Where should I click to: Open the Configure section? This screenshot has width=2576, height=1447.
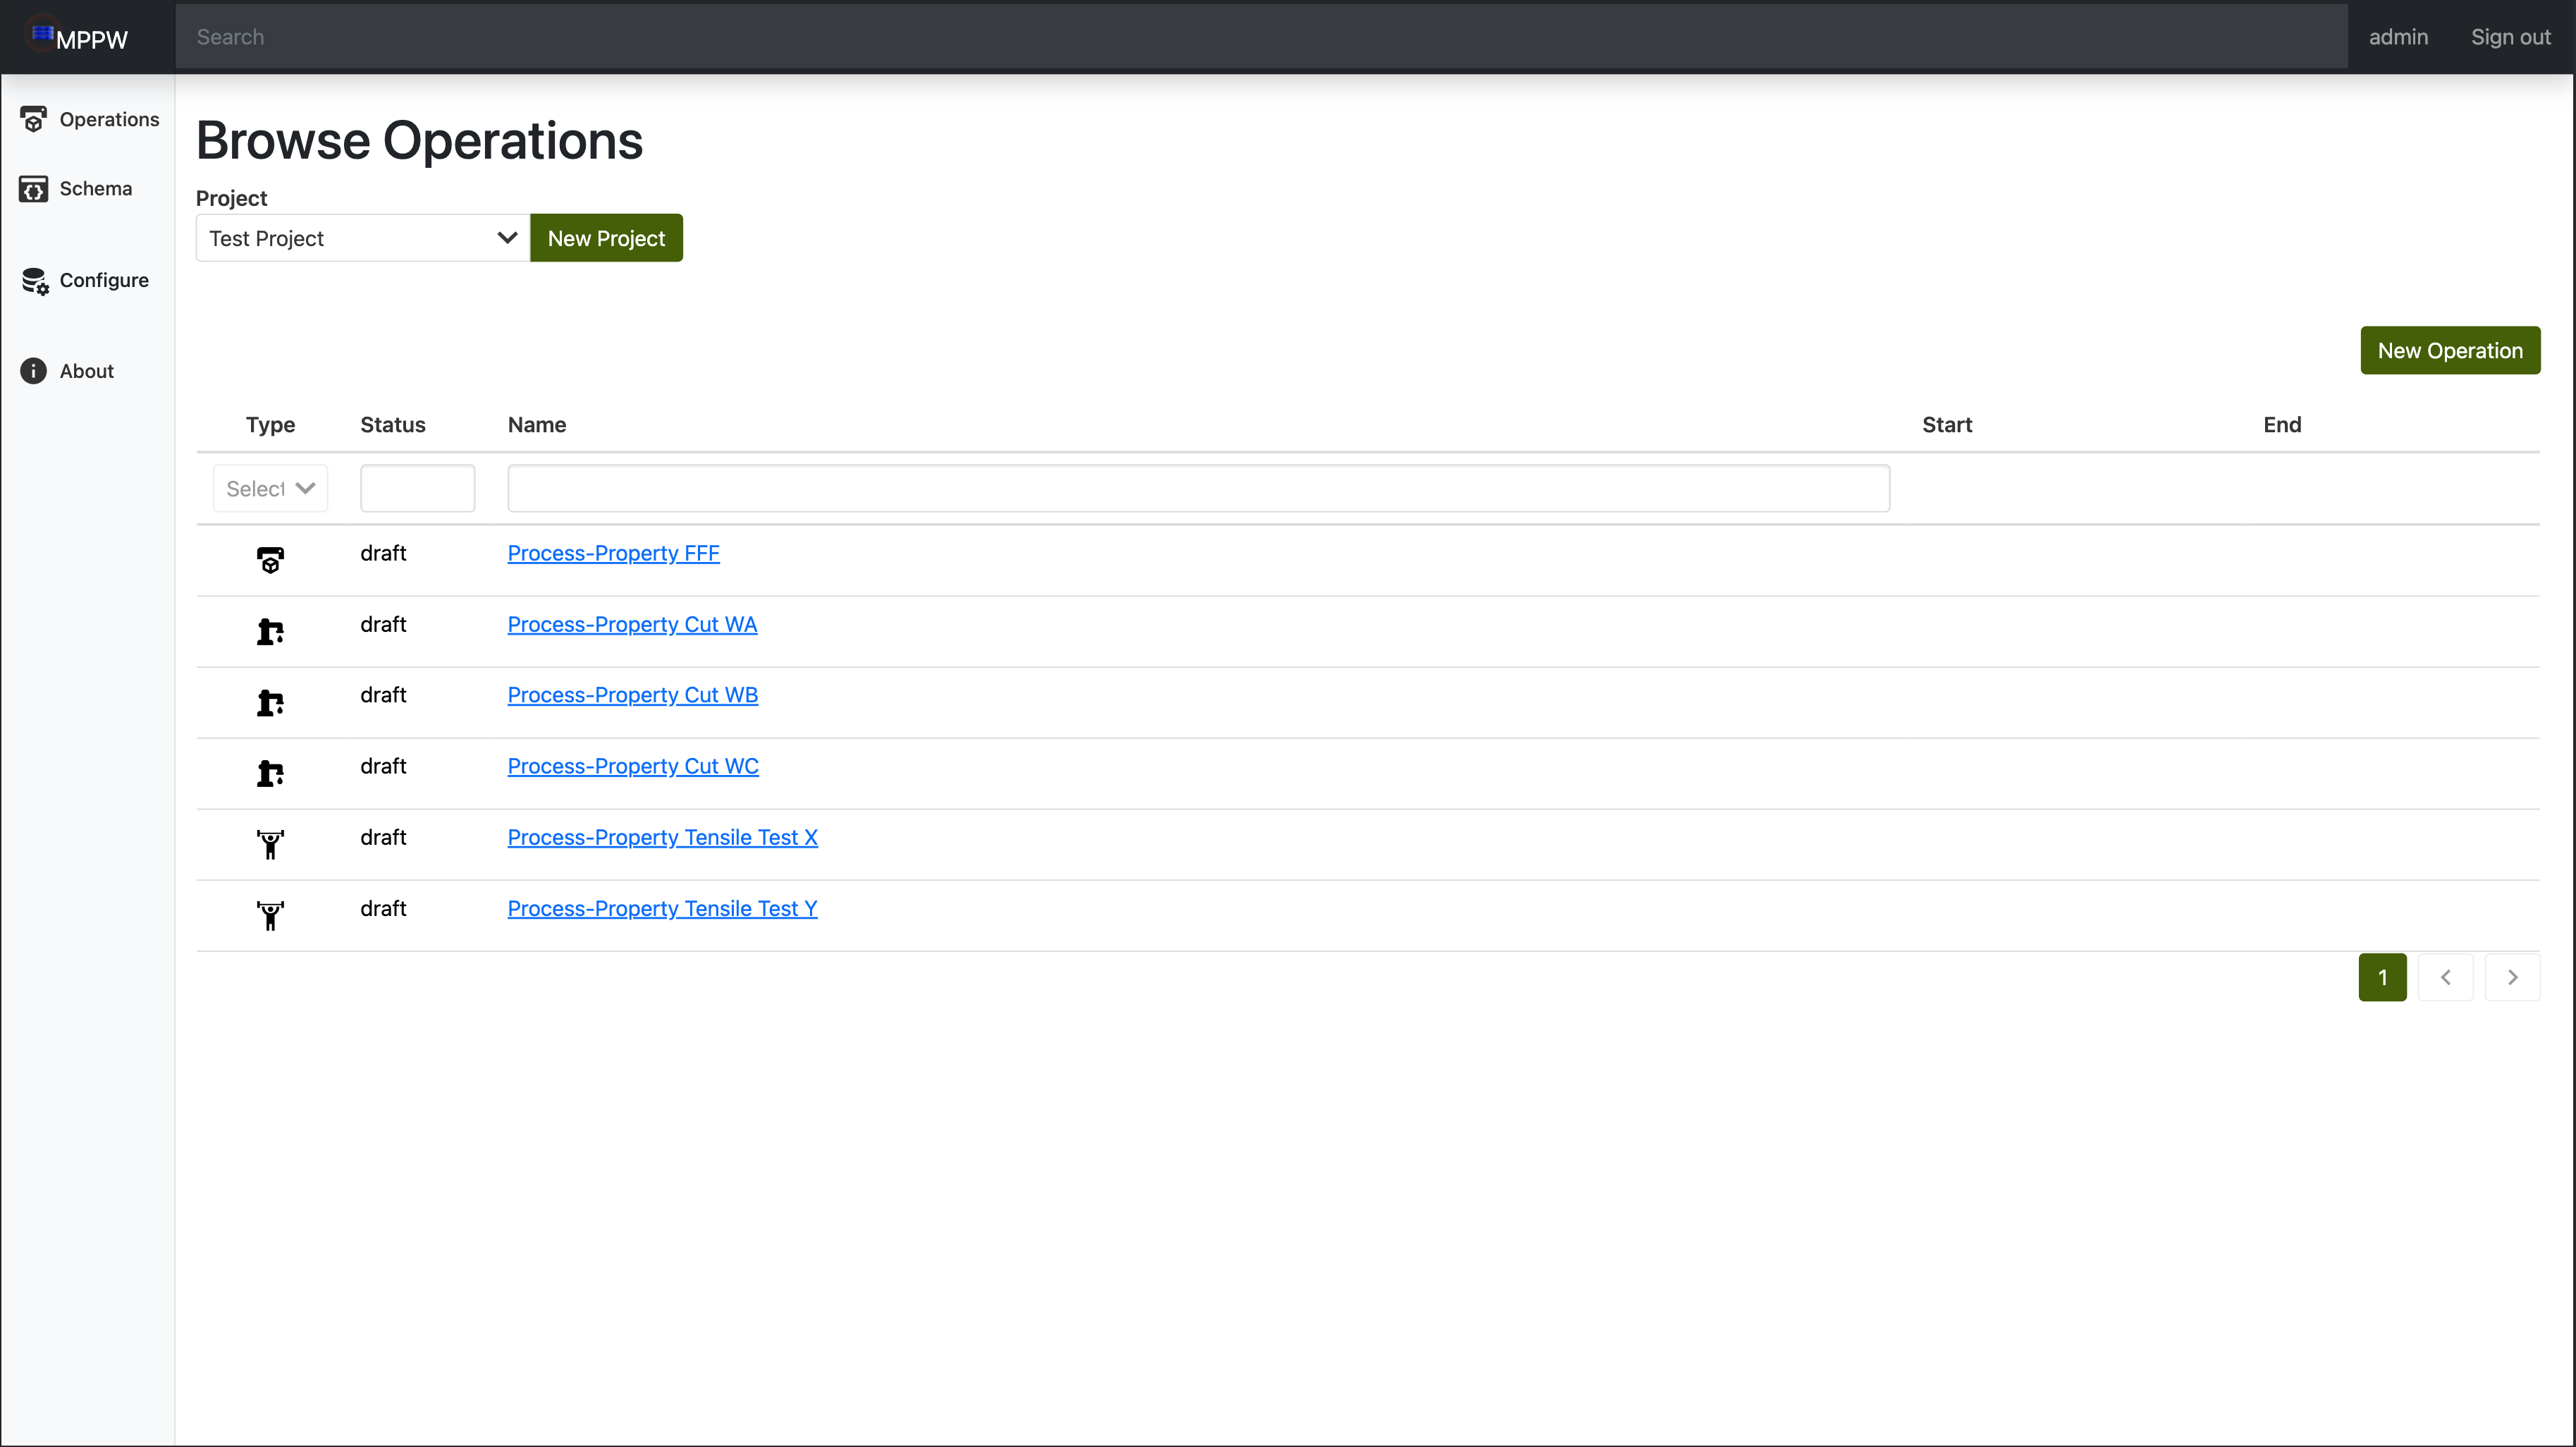click(x=84, y=281)
